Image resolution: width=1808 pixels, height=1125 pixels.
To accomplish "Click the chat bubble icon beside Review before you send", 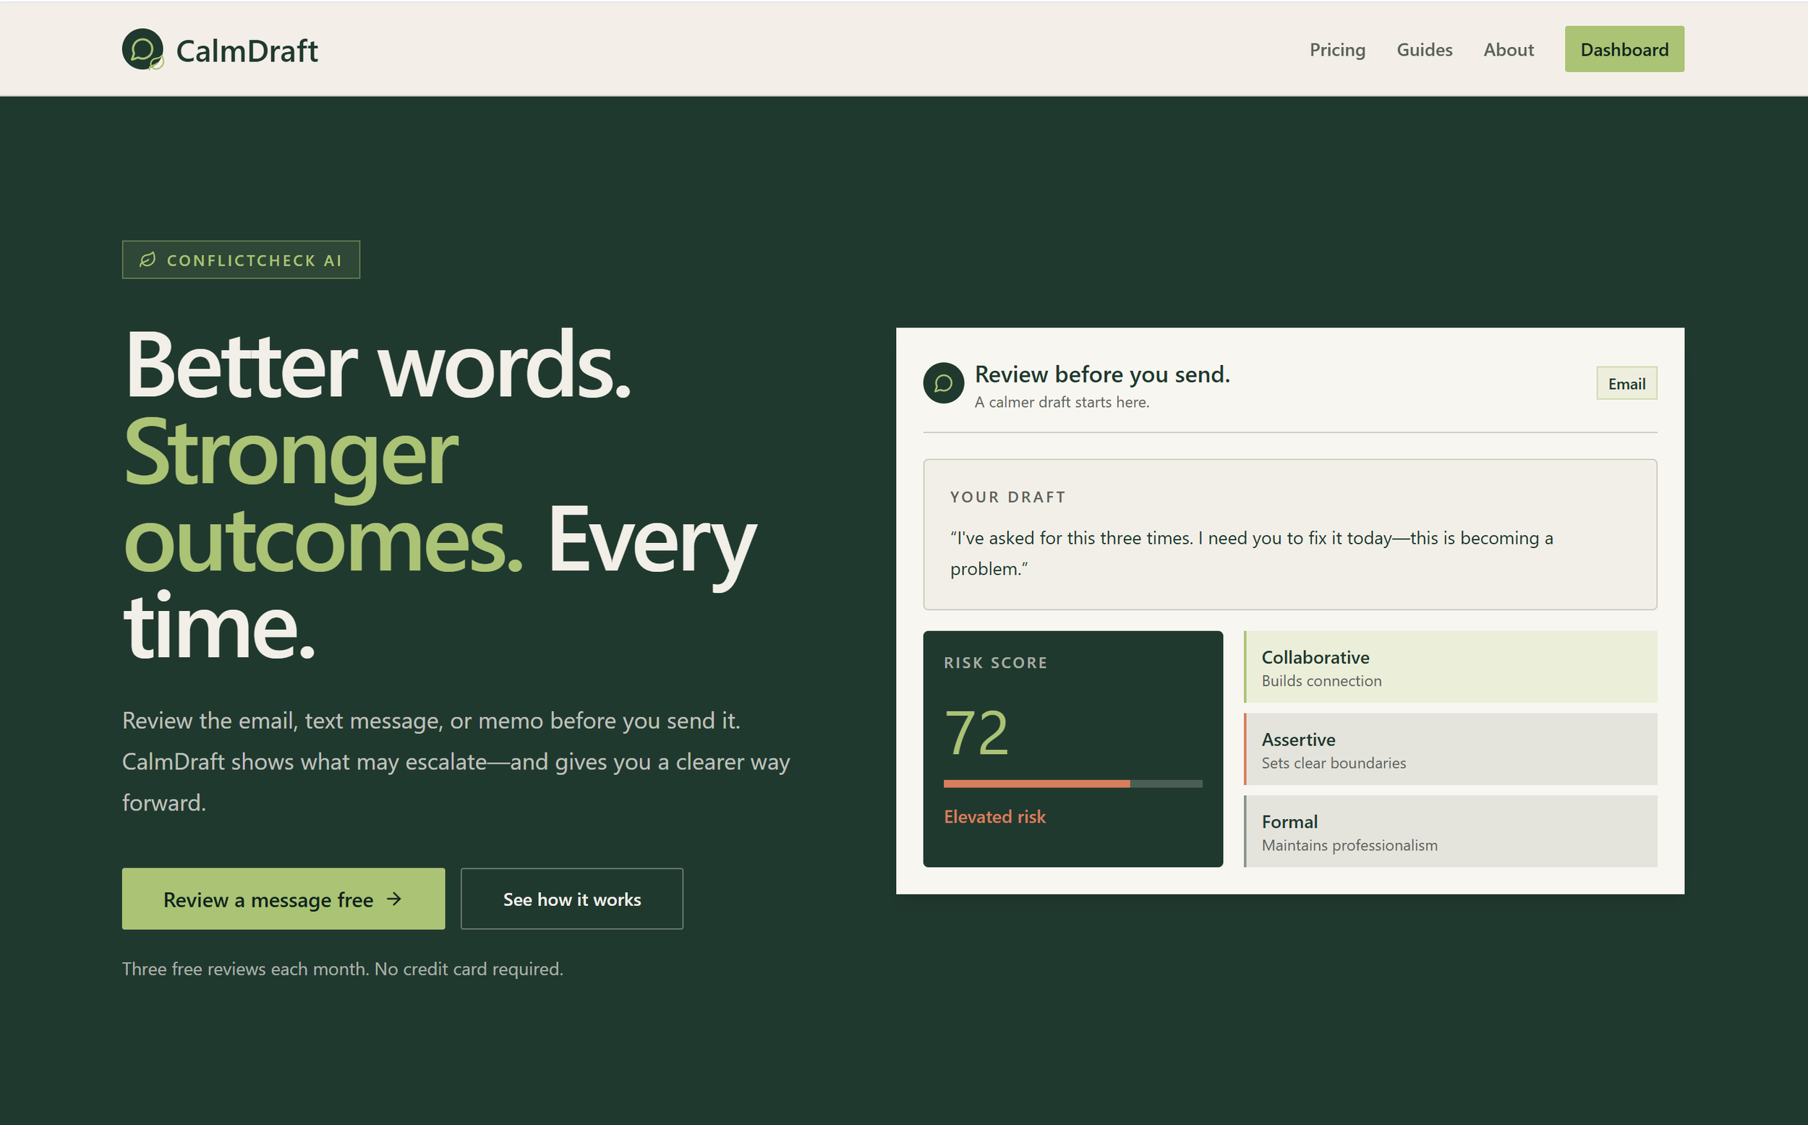I will [944, 383].
